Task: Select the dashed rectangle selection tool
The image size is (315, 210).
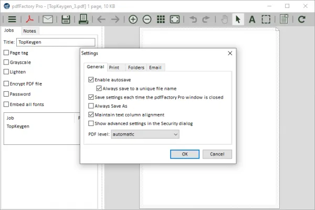Action: click(266, 19)
